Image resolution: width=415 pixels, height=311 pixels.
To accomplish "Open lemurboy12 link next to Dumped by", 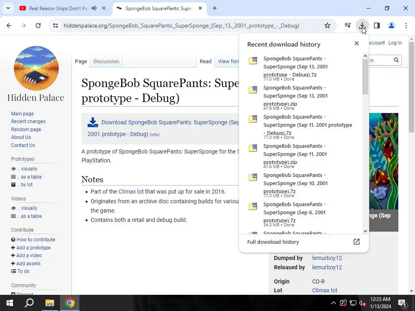I will (327, 258).
